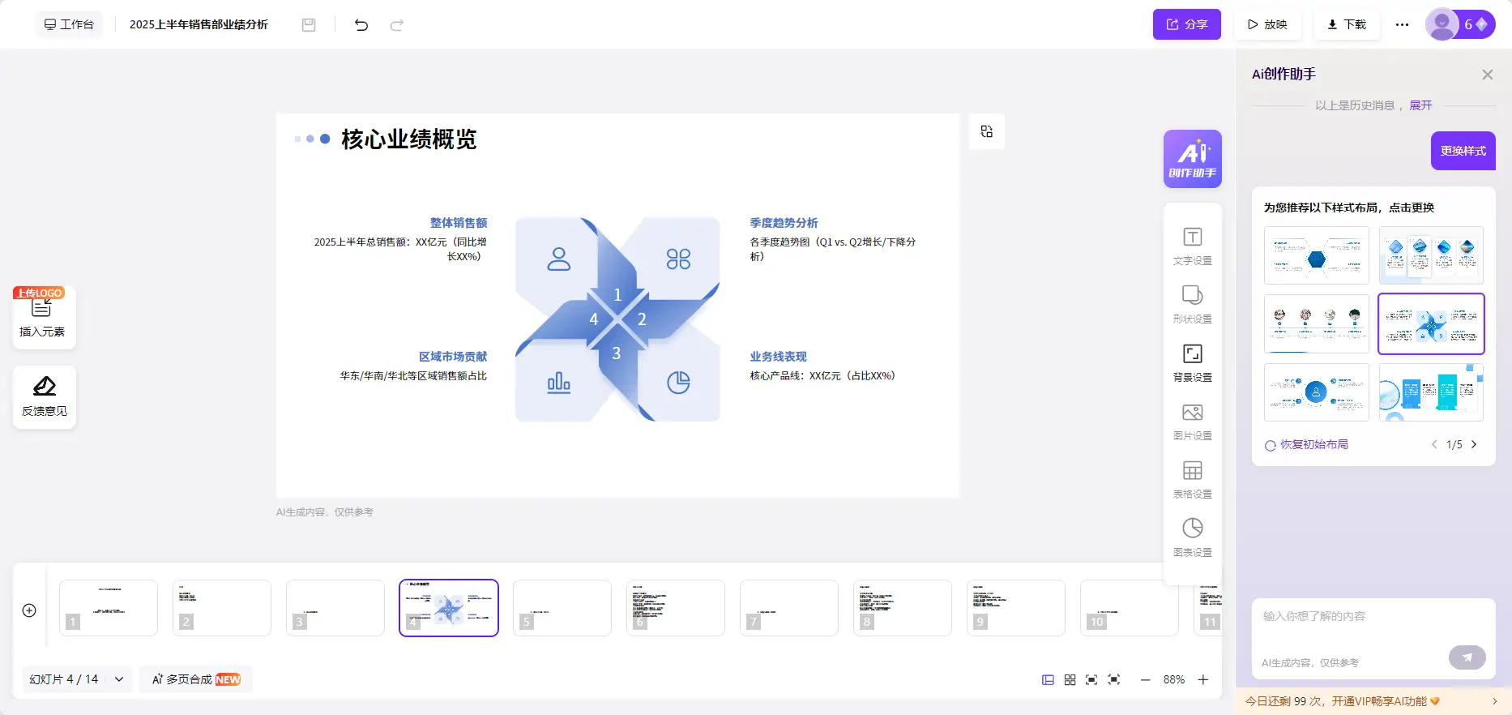Expand the 幻灯片 4/14 slide selector dropdown

point(119,679)
